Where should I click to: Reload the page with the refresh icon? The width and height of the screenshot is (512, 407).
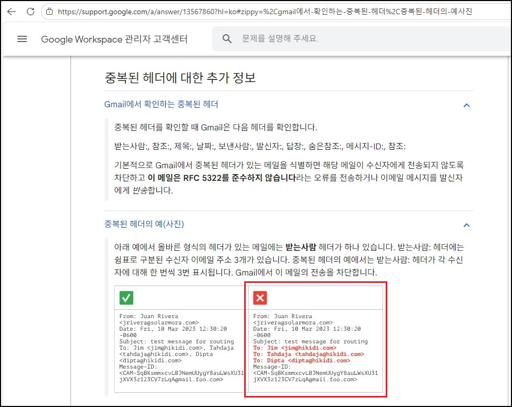[x=31, y=12]
